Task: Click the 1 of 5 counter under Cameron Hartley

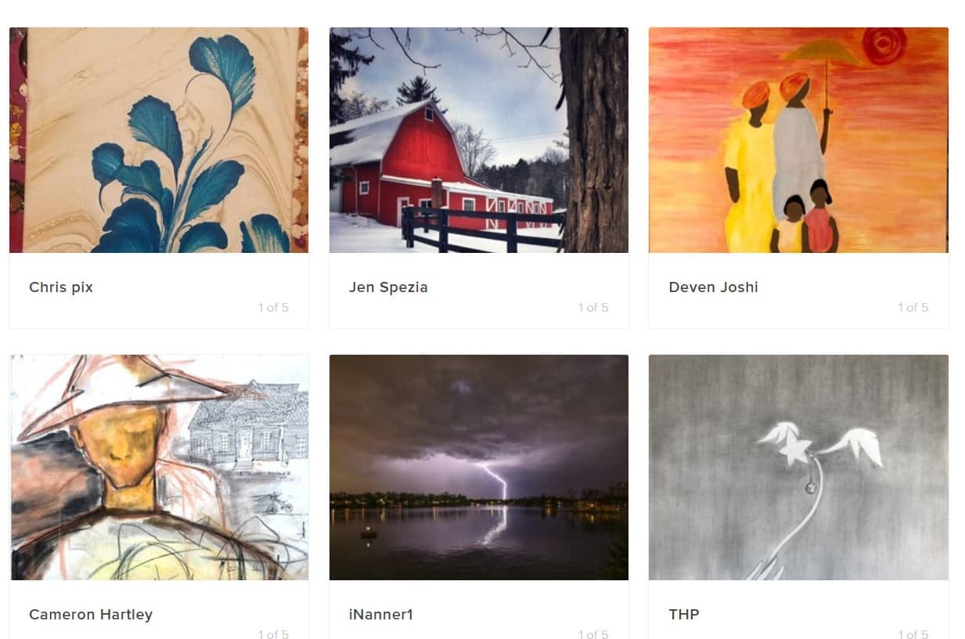Action: click(x=273, y=634)
